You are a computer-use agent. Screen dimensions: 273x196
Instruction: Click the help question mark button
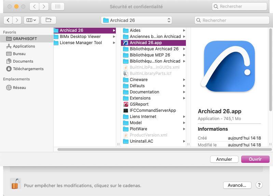pos(259,185)
